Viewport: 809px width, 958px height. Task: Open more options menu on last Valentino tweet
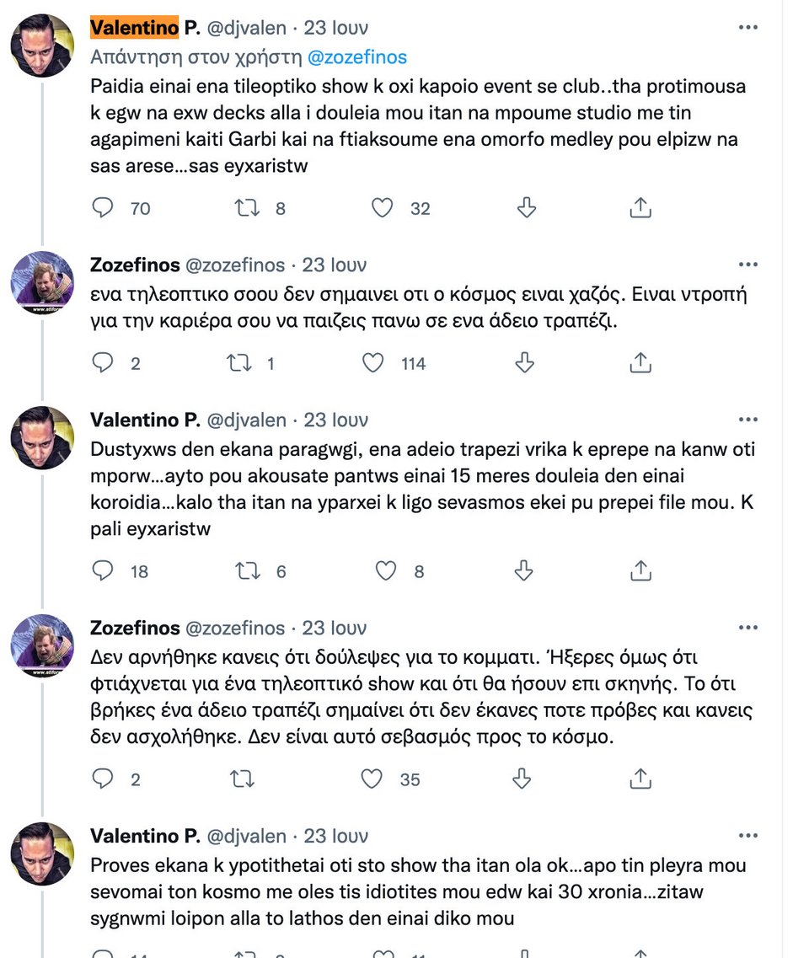click(x=747, y=835)
